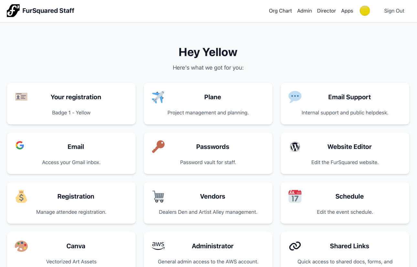Click the key icon on the Passwords card
417x267 pixels.
tap(158, 147)
